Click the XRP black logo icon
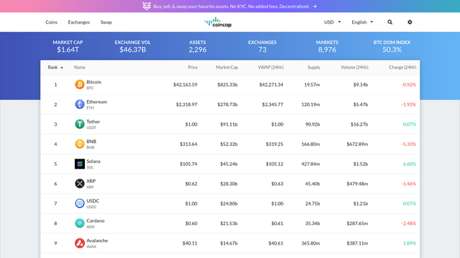The height and width of the screenshot is (258, 460). coord(79,183)
